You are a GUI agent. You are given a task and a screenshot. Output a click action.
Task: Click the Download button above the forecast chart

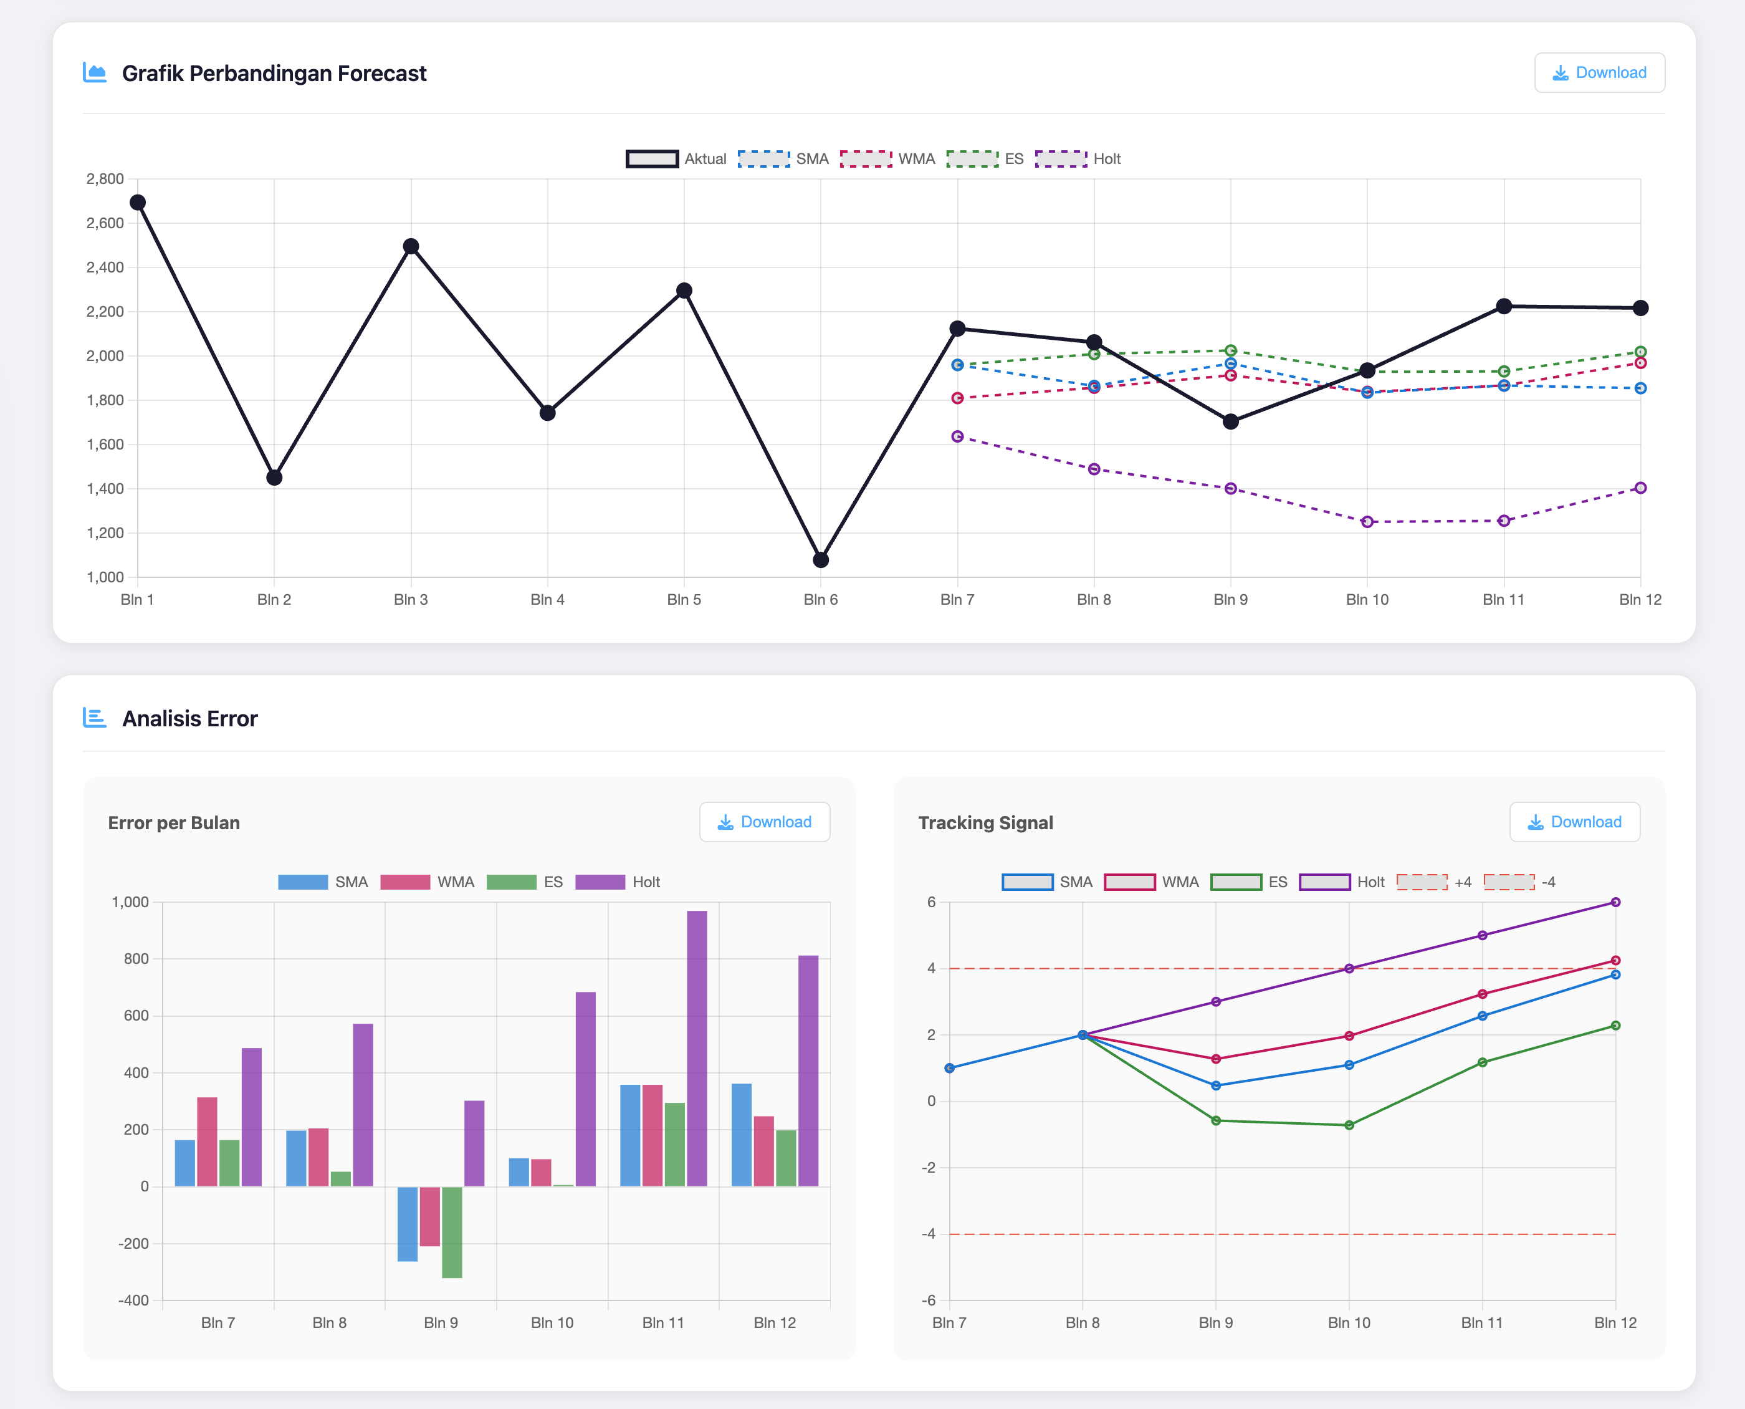click(1599, 72)
